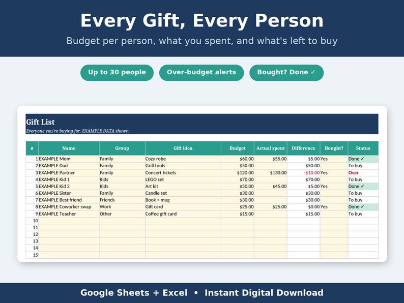Viewport: 404px width, 303px height.
Task: Select the 'Grill tools' gift idea cell
Action: (x=183, y=166)
